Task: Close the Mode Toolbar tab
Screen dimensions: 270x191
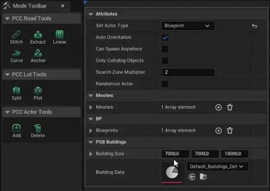Action: click(62, 6)
